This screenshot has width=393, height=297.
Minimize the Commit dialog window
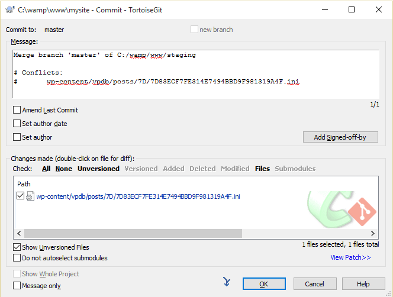(x=325, y=10)
